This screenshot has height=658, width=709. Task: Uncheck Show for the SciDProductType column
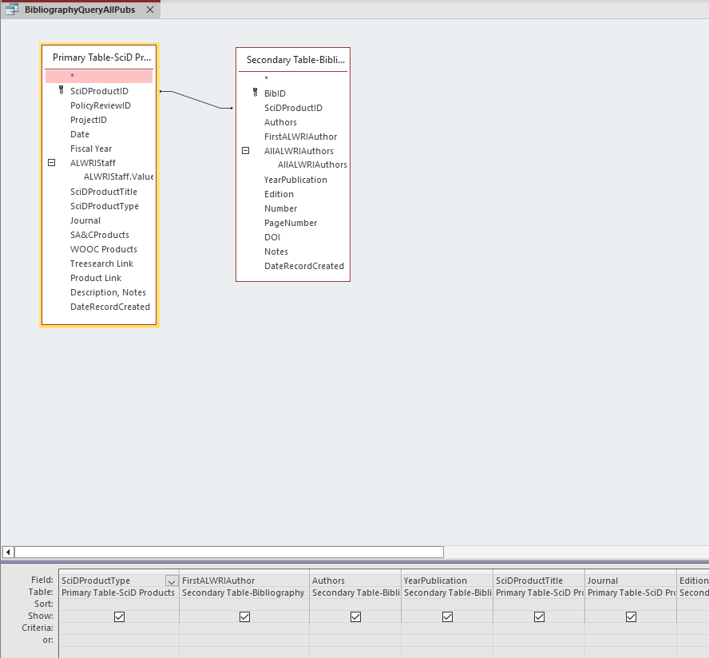coord(120,616)
